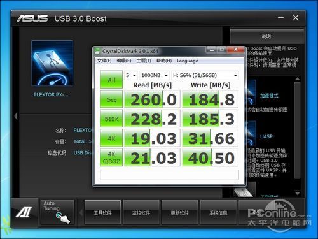Click the 名称: label
This screenshot has width=318, height=239.
pos(61,130)
